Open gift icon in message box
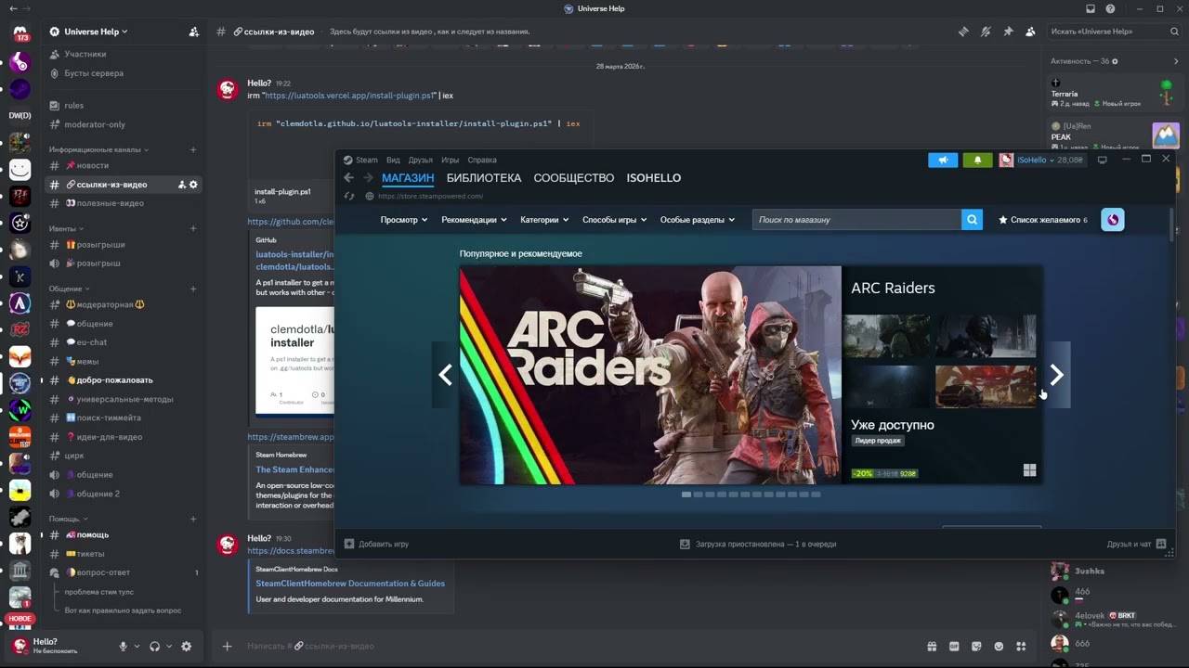Viewport: 1189px width, 668px height. (932, 646)
